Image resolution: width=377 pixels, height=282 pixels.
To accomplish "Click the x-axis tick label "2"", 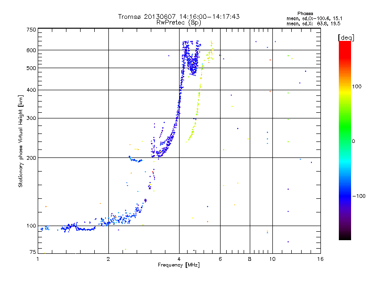I will 108,259.
